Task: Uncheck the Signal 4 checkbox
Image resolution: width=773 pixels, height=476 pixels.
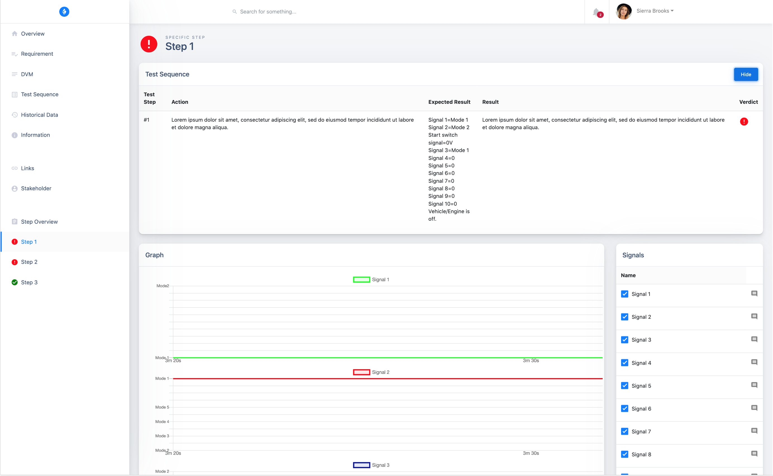Action: 625,363
